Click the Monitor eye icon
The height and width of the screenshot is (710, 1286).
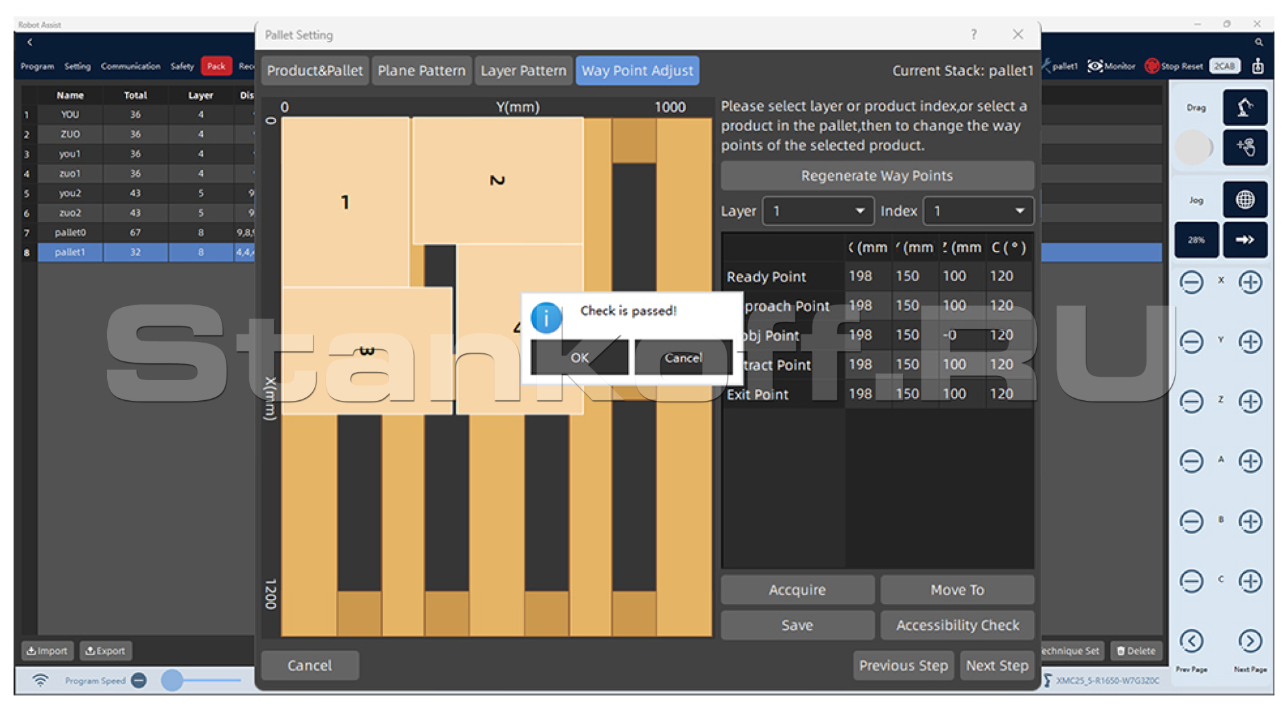point(1095,66)
